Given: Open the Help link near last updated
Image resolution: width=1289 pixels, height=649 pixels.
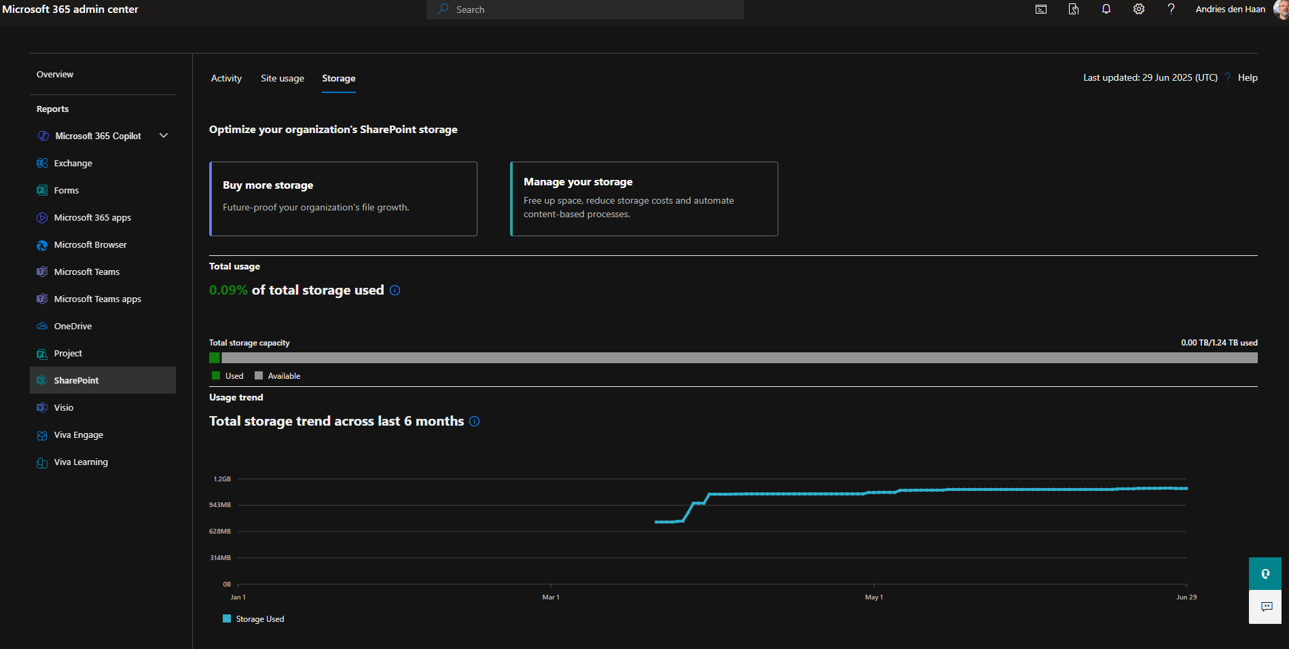Looking at the screenshot, I should 1248,77.
